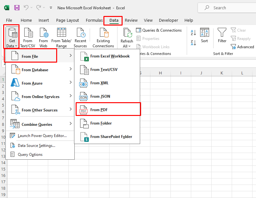Select column I header
Screen dimensions: 256x198
181,73
